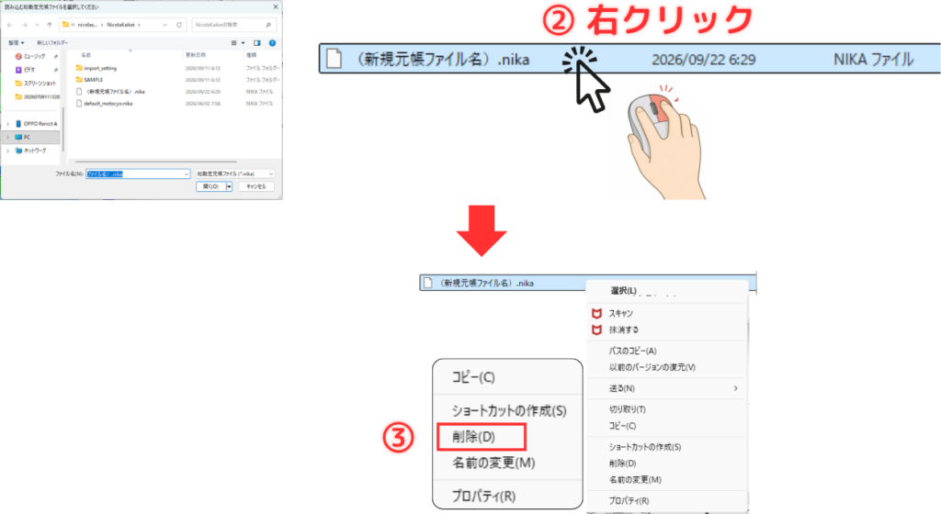Choose 名前の変更(M) in the enlarged callout menu

coord(493,463)
